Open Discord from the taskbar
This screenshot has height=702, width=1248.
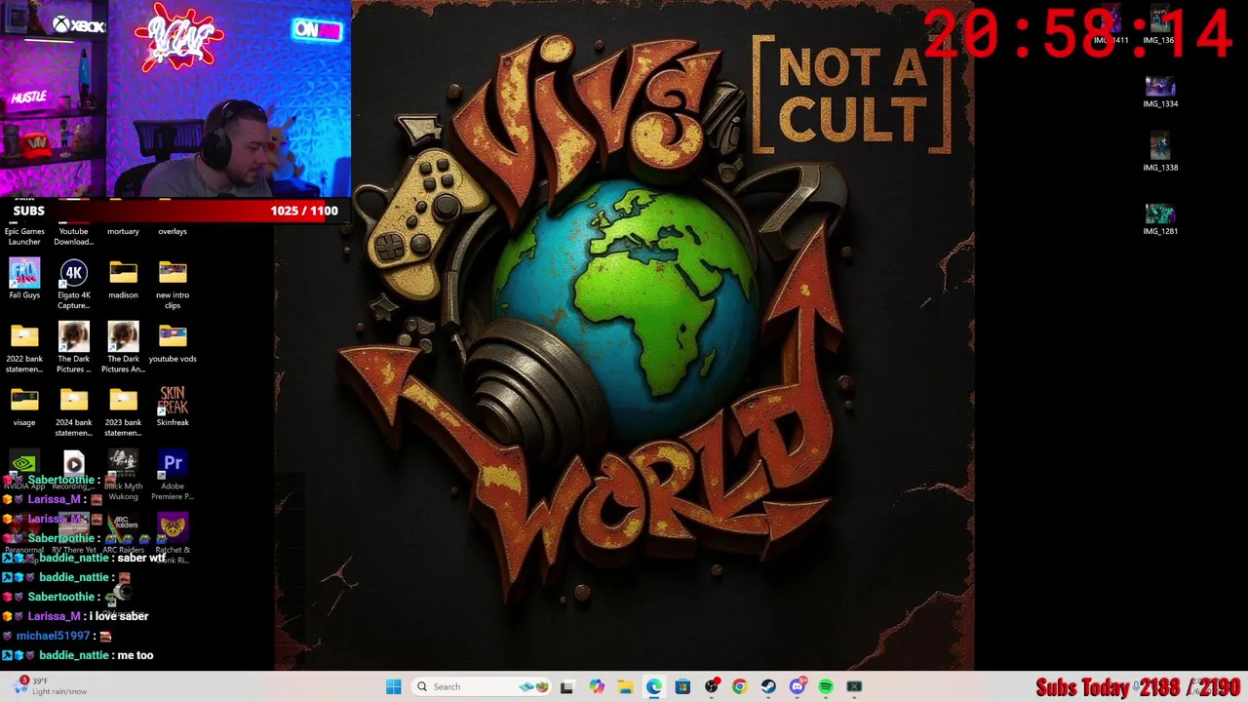click(797, 687)
